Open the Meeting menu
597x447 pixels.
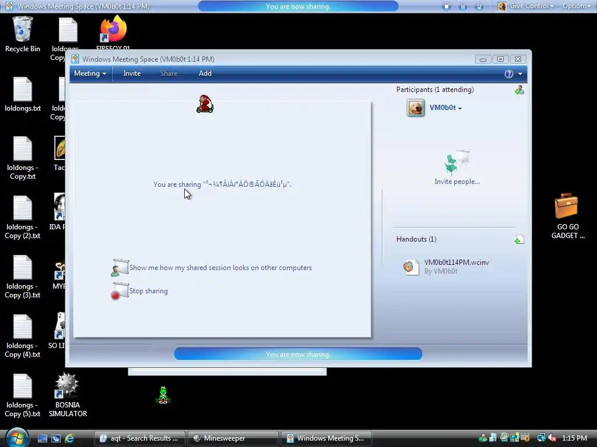[90, 73]
